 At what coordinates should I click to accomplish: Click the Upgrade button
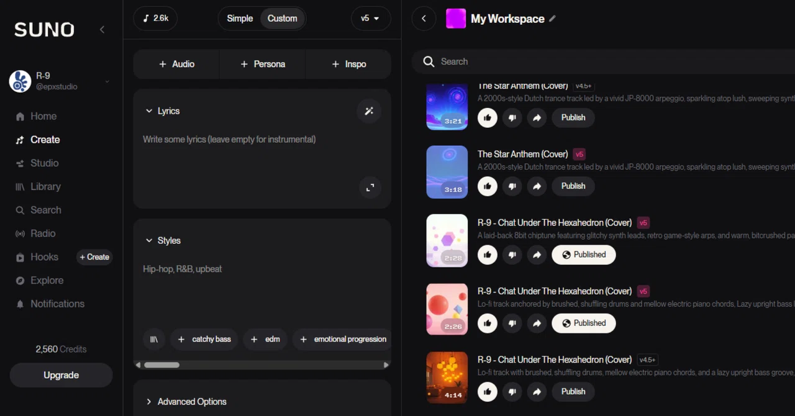coord(61,375)
